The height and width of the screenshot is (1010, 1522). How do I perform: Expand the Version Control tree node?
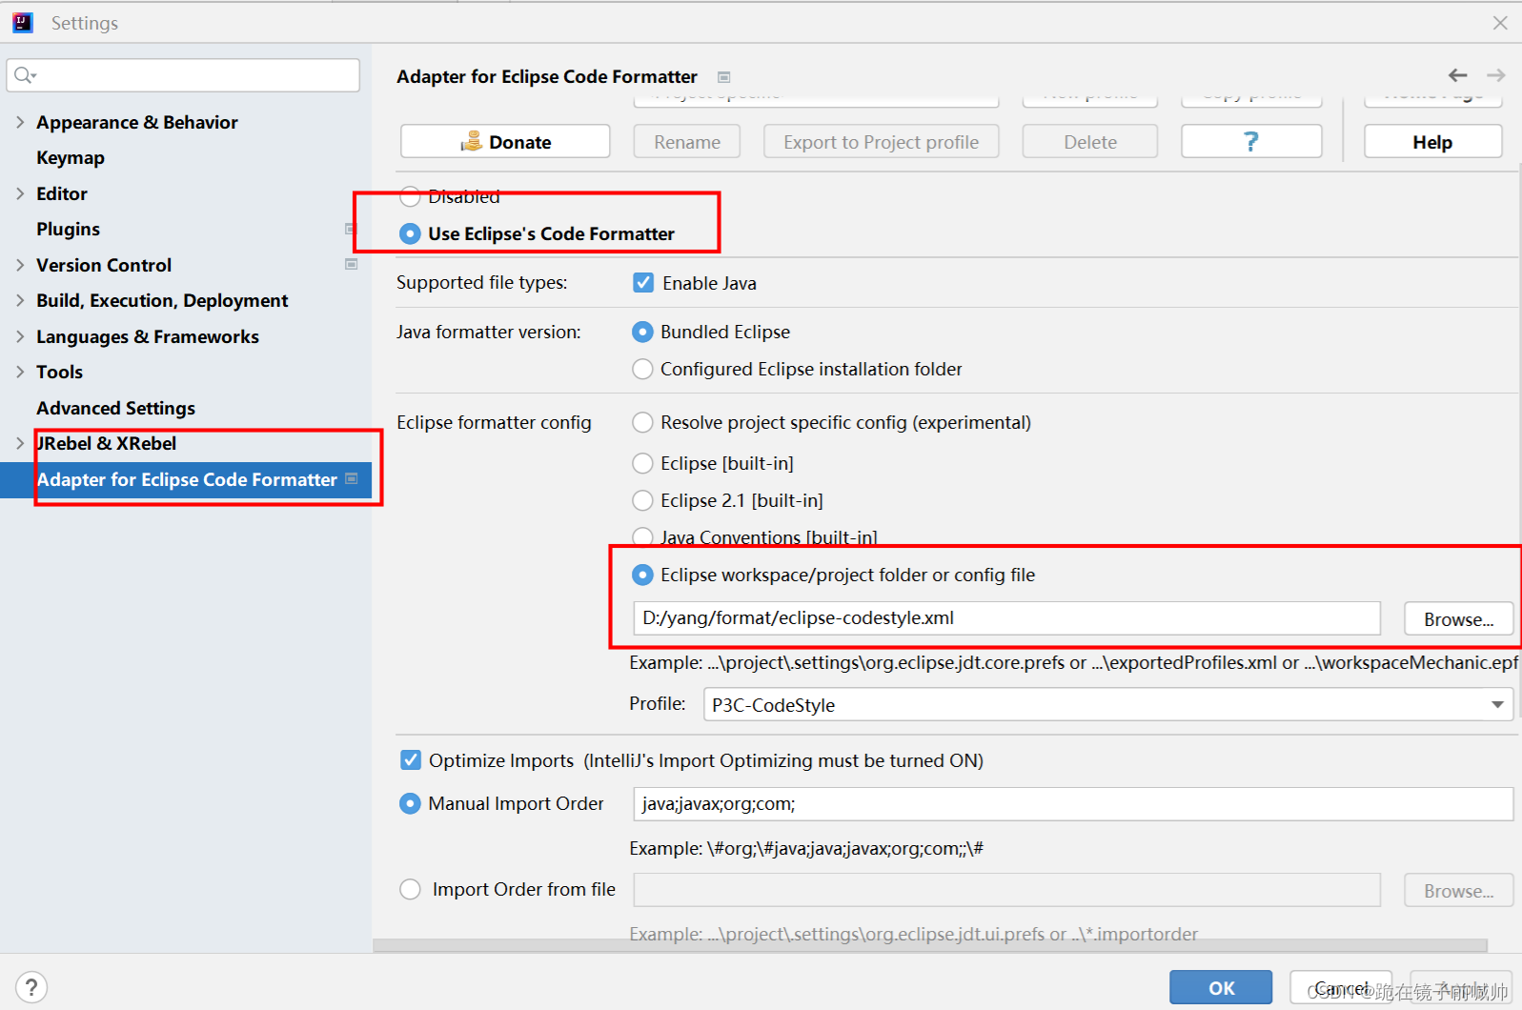pos(20,265)
